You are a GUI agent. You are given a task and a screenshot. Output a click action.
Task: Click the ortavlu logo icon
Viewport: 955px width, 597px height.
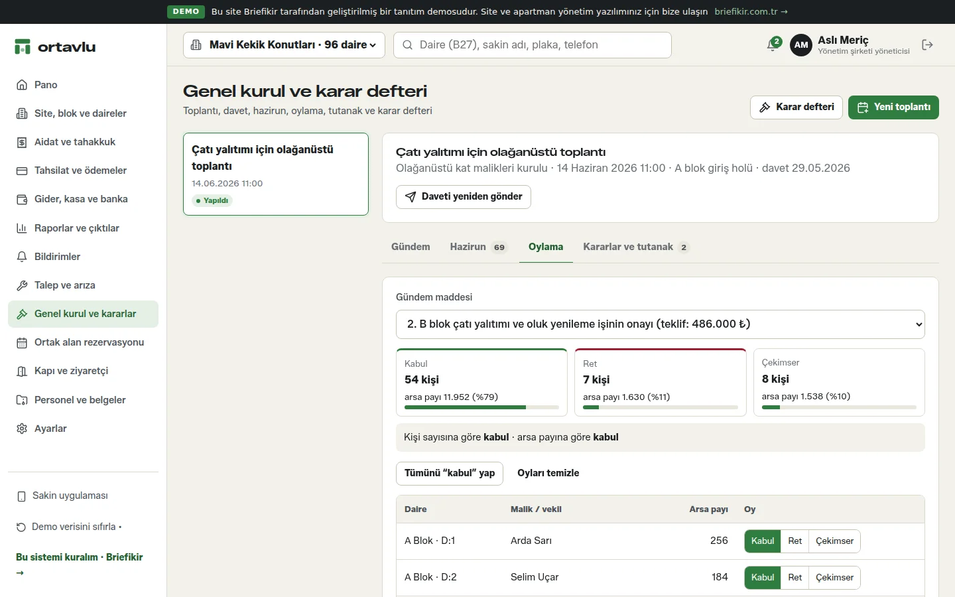tap(23, 46)
